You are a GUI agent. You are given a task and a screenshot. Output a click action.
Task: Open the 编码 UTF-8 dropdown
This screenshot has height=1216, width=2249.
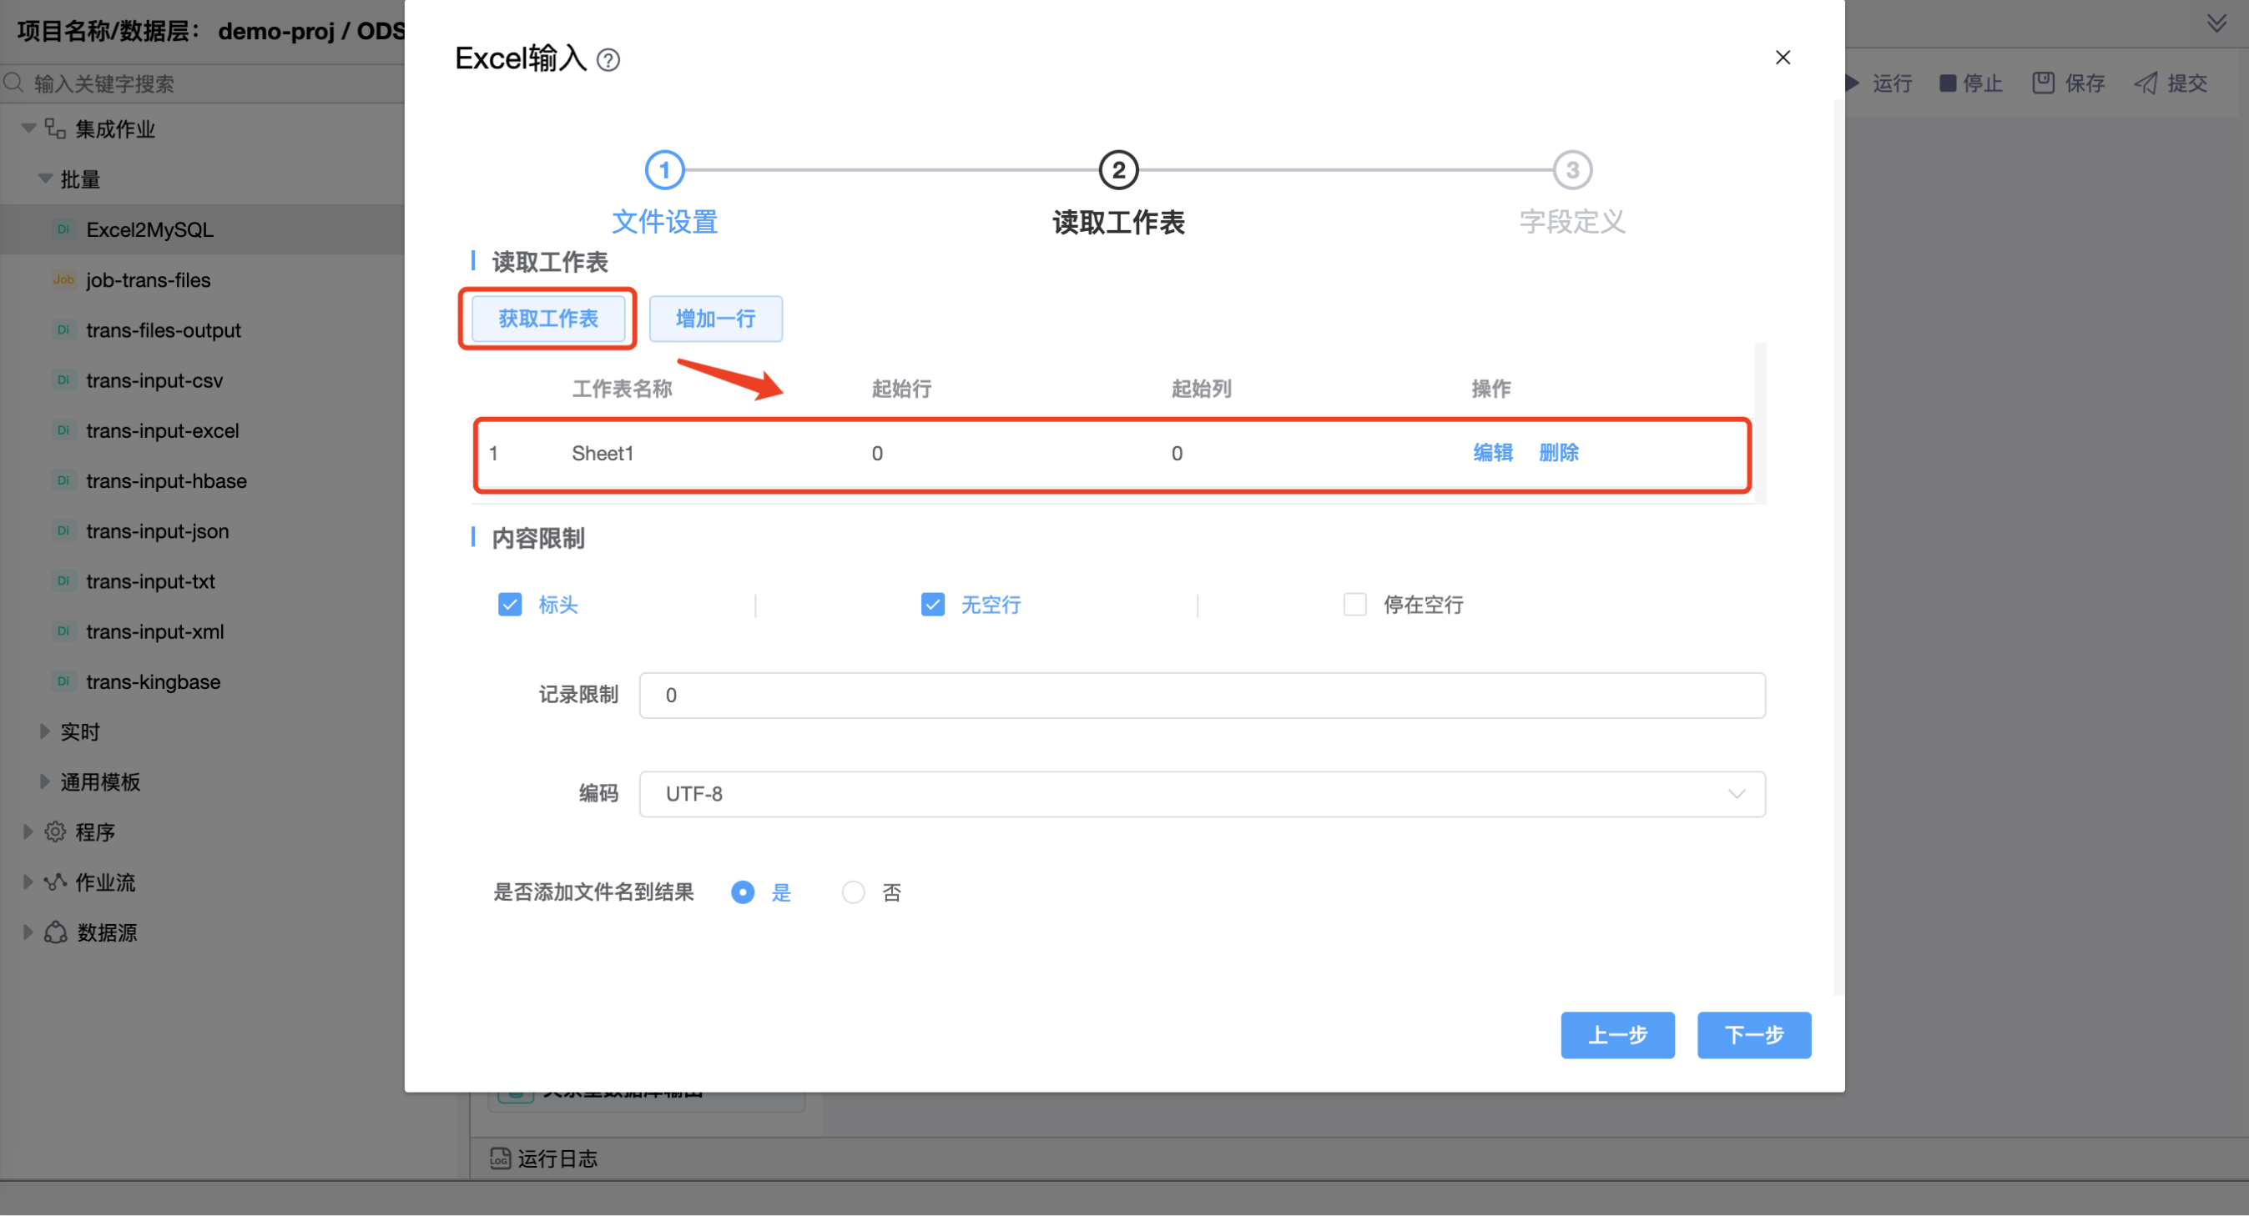1202,793
